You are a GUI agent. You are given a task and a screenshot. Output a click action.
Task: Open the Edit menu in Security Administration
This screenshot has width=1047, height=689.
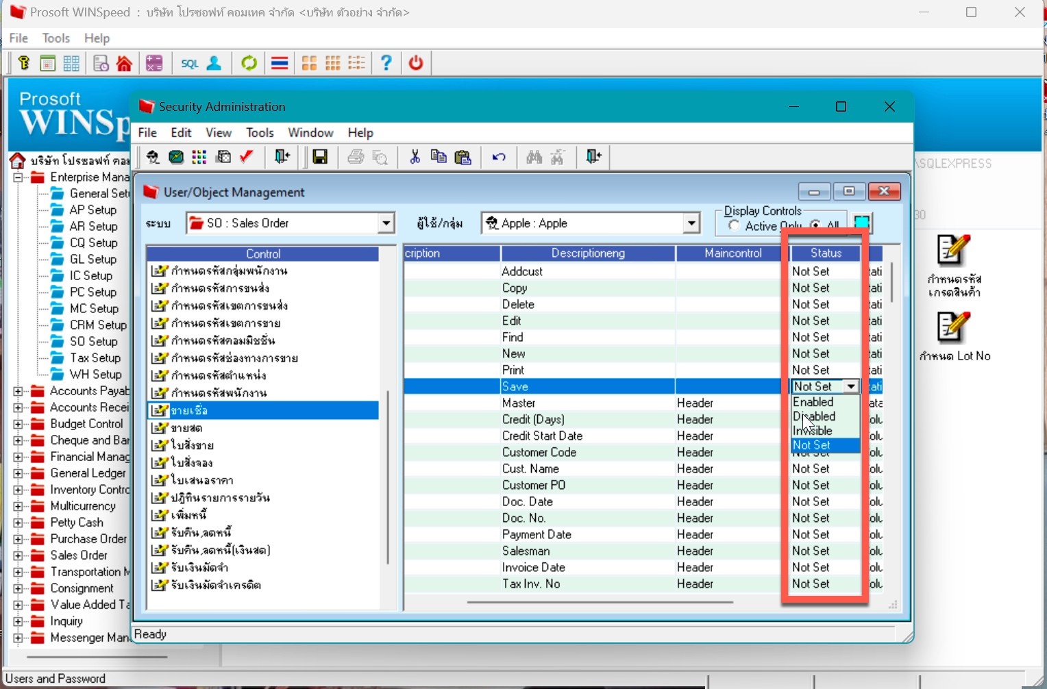pos(181,133)
